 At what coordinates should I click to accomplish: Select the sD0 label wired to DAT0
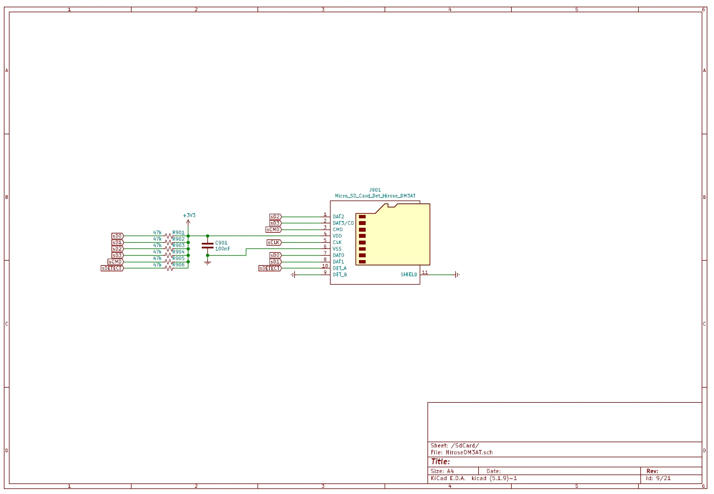[275, 255]
